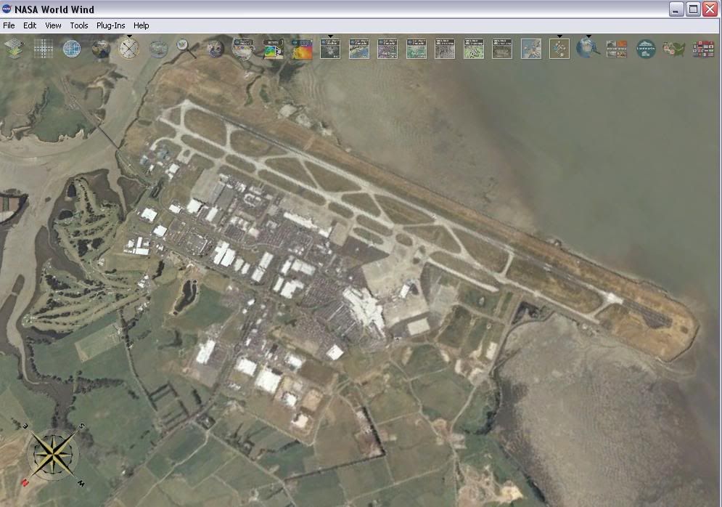The width and height of the screenshot is (722, 507).
Task: Open the Help menu
Action: pos(141,25)
